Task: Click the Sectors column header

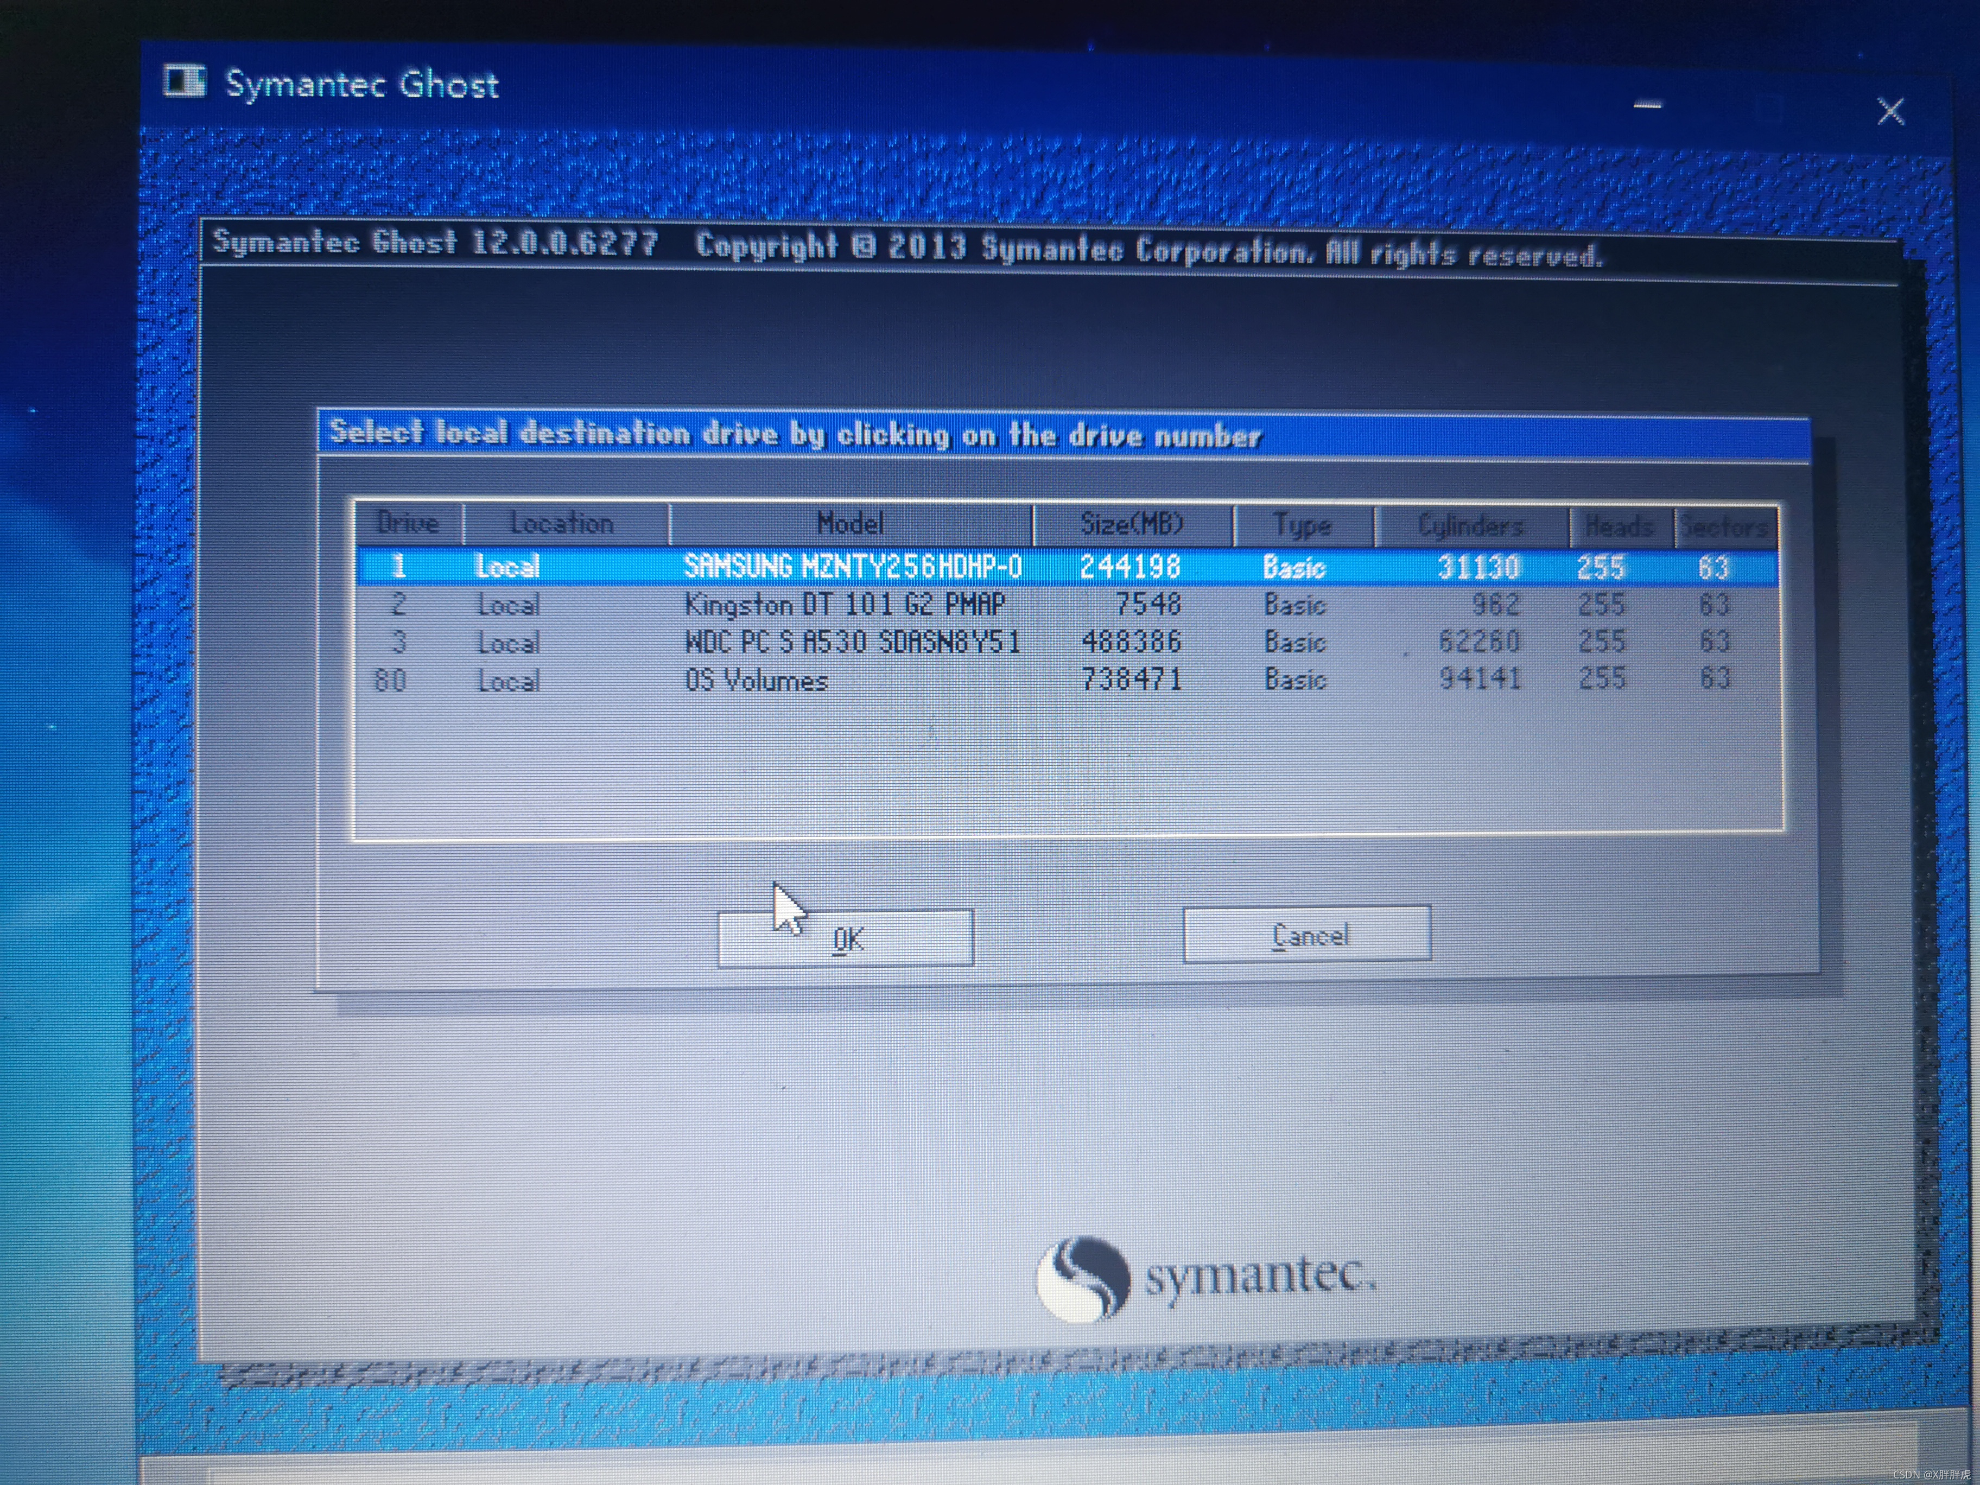Action: [x=1724, y=527]
